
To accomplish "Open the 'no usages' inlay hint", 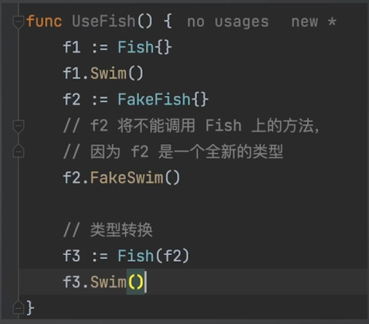I will point(228,21).
